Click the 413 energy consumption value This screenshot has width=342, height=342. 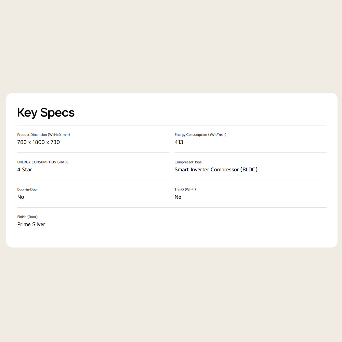pos(179,142)
